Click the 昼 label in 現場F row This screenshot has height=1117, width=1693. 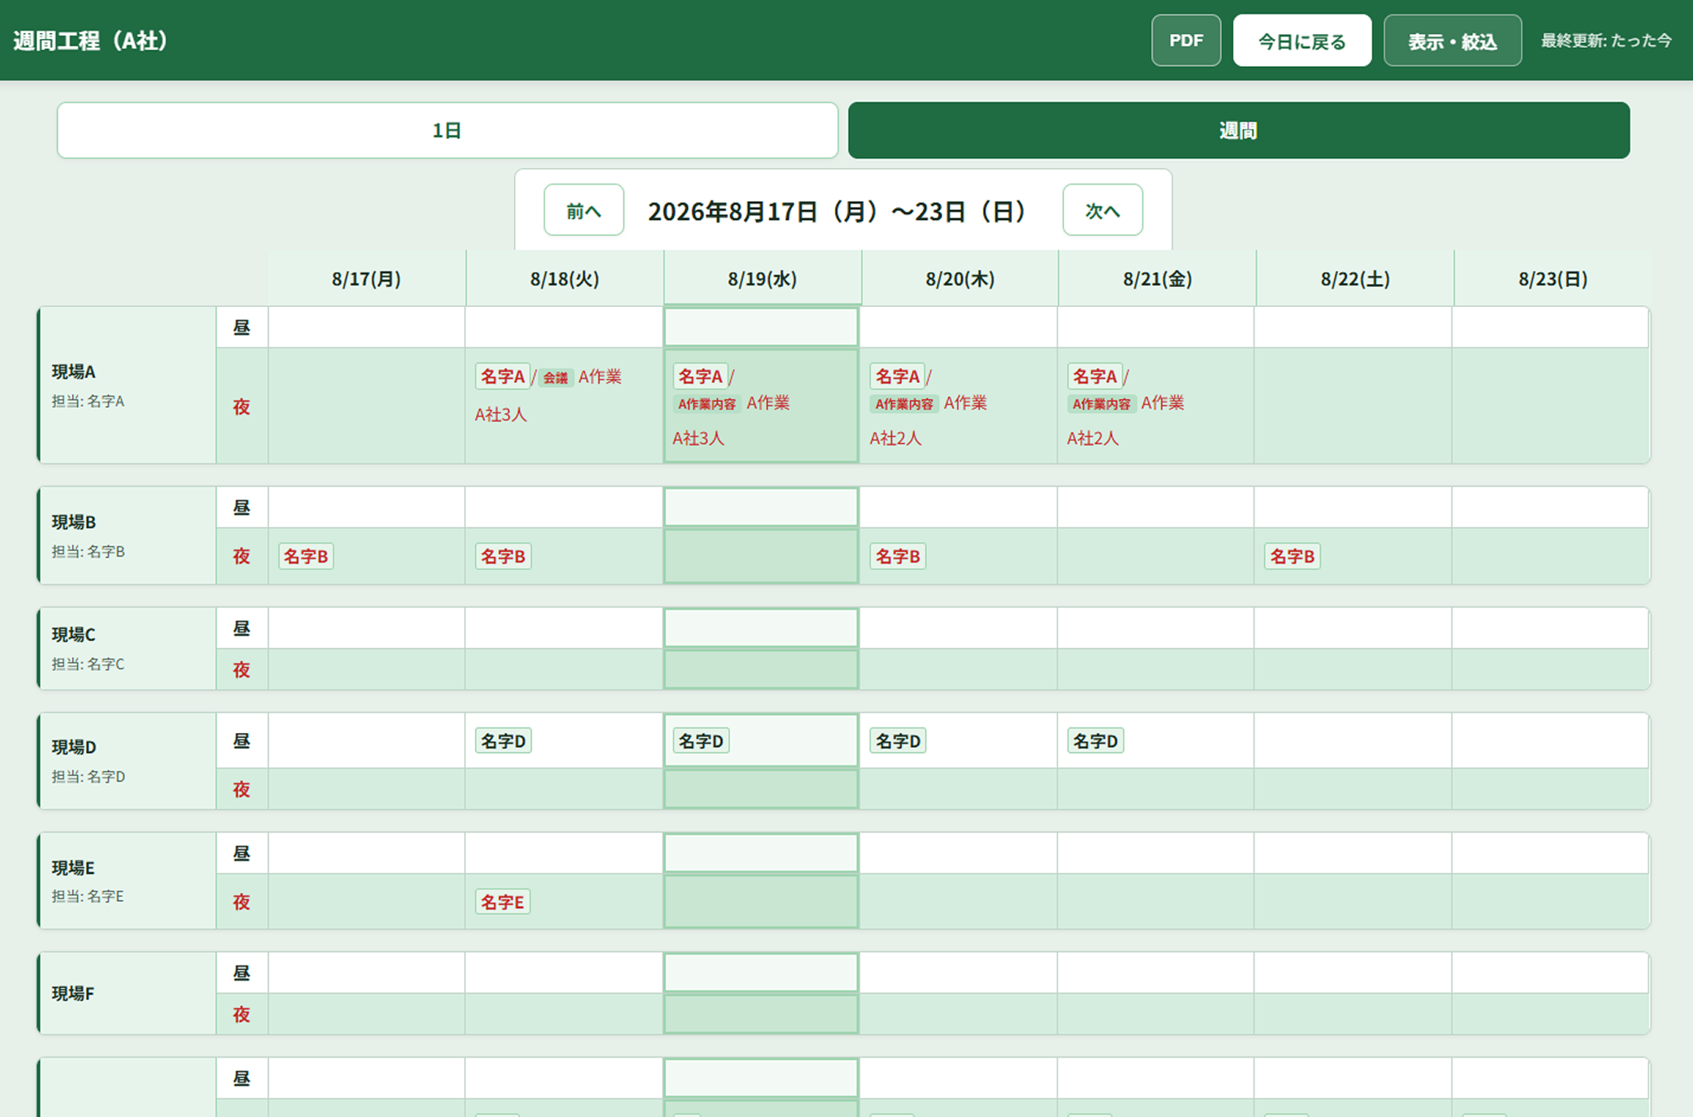click(x=242, y=973)
